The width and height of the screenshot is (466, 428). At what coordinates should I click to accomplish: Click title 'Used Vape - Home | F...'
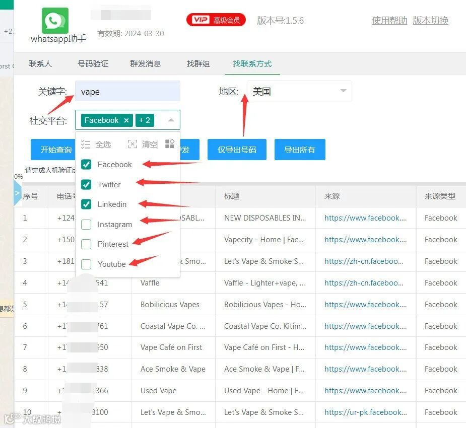click(x=264, y=391)
